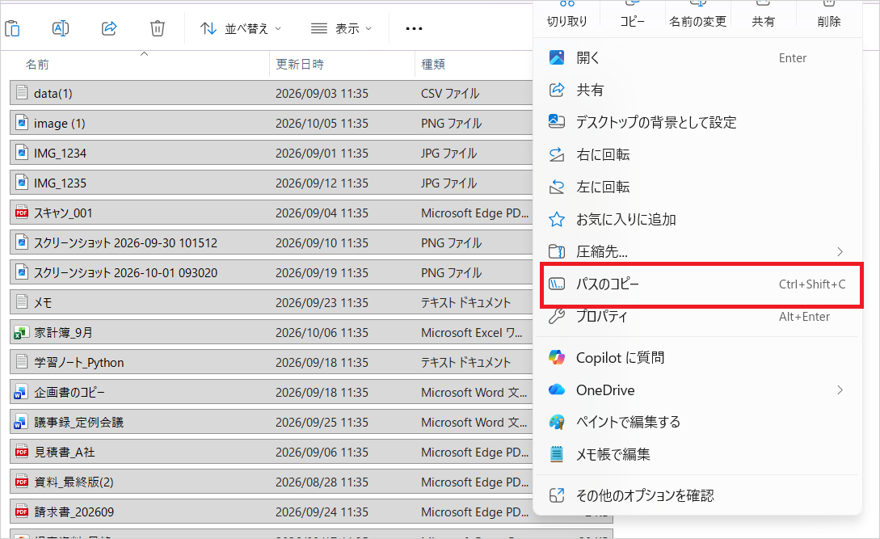The height and width of the screenshot is (539, 880).
Task: Select the 資料_最終版(2) PDF file
Action: pos(272,482)
